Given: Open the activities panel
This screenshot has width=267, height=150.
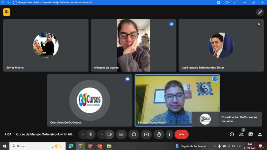Looking at the screenshot, I should coord(260,134).
